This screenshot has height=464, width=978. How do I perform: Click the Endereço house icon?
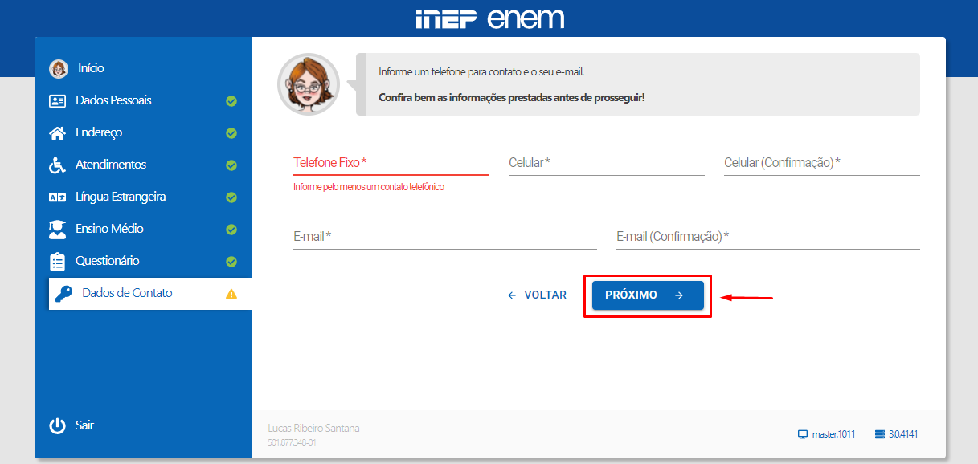coord(57,133)
